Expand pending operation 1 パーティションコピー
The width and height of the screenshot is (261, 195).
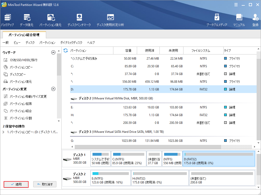[4, 132]
